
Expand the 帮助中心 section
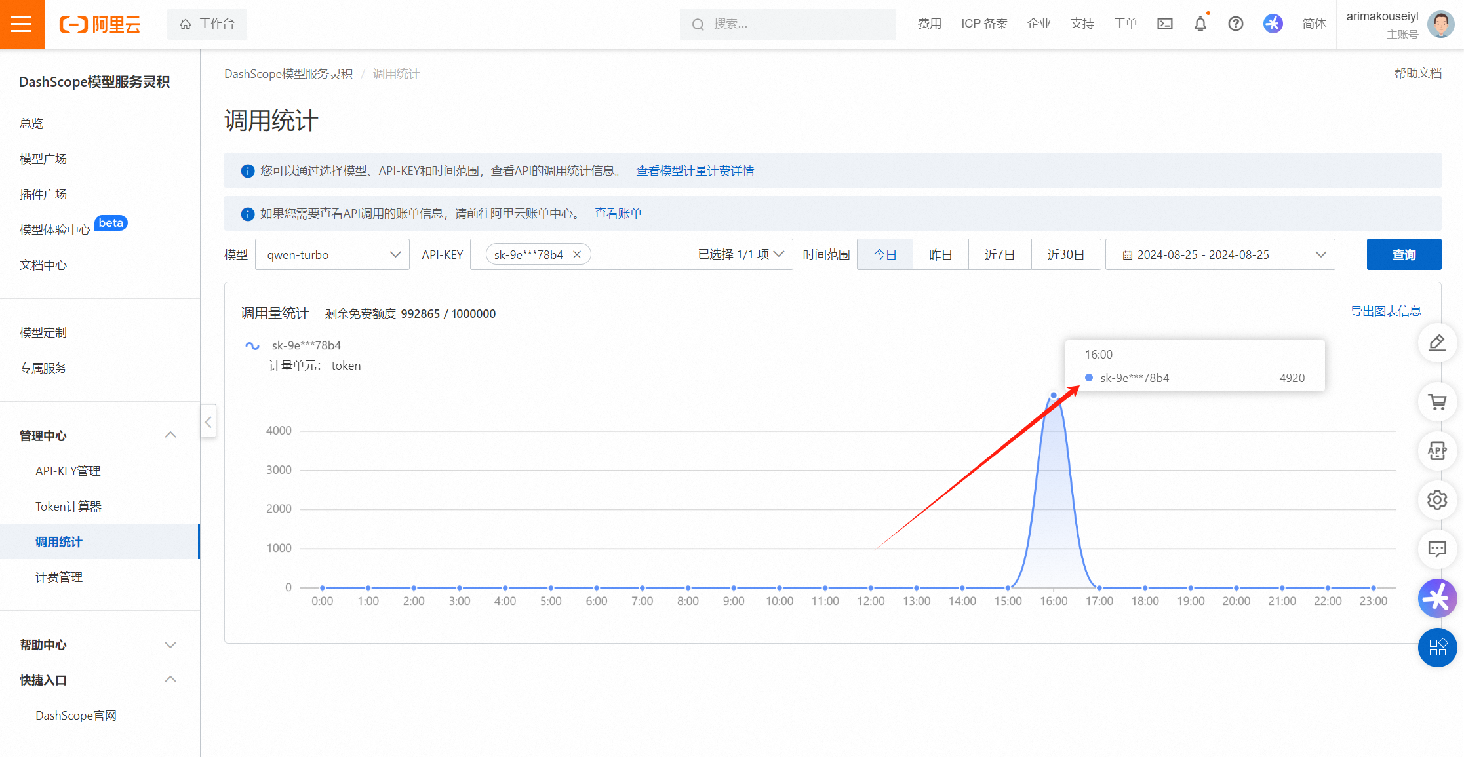[x=170, y=645]
